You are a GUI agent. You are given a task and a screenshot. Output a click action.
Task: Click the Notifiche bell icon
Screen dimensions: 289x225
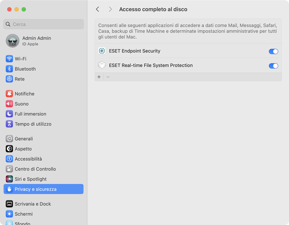[9, 94]
